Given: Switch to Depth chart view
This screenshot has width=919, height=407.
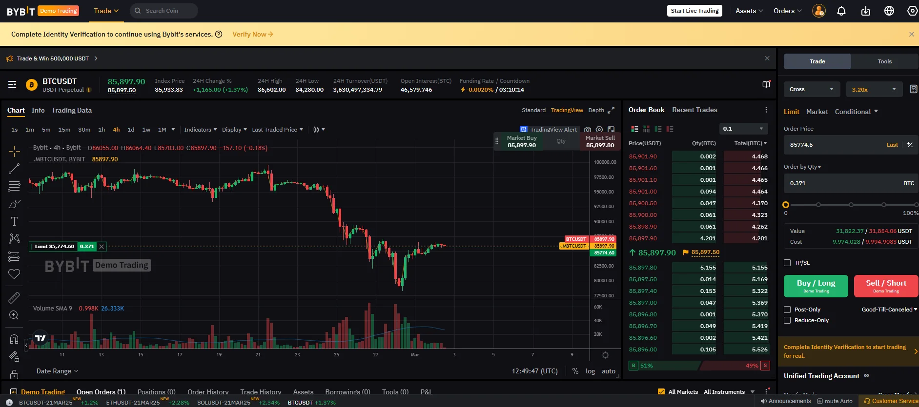Looking at the screenshot, I should 596,110.
